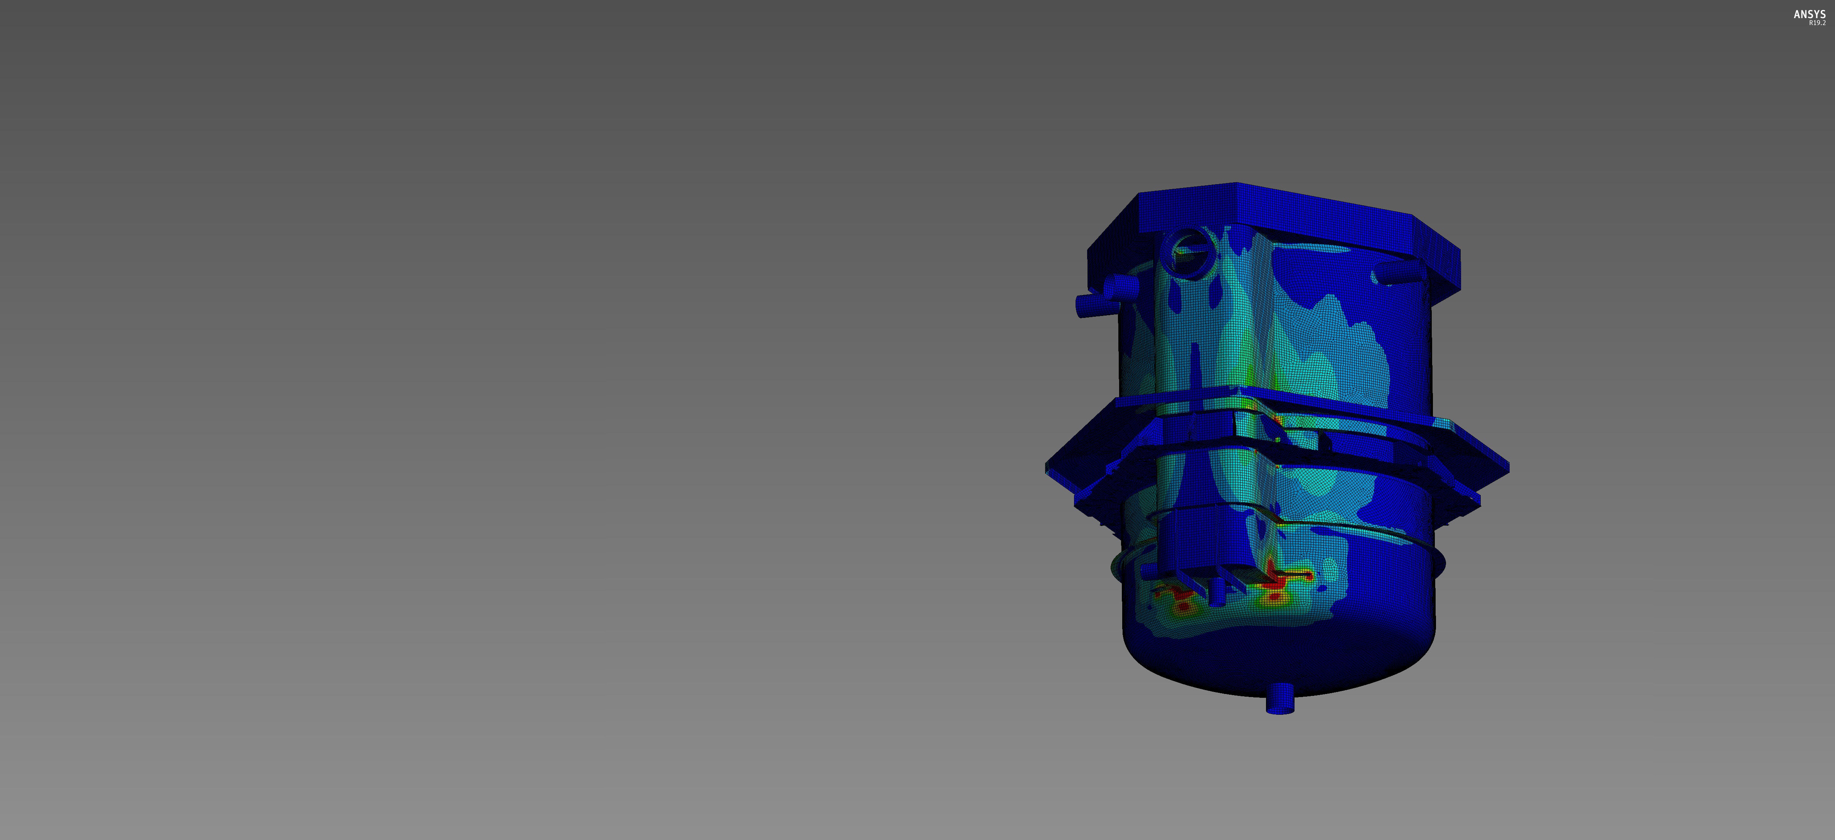Click the cylindrical nozzle on upper right side
The width and height of the screenshot is (1835, 840).
pyautogui.click(x=1397, y=273)
